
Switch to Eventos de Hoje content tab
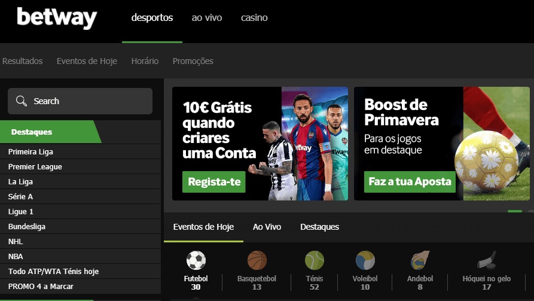click(203, 227)
